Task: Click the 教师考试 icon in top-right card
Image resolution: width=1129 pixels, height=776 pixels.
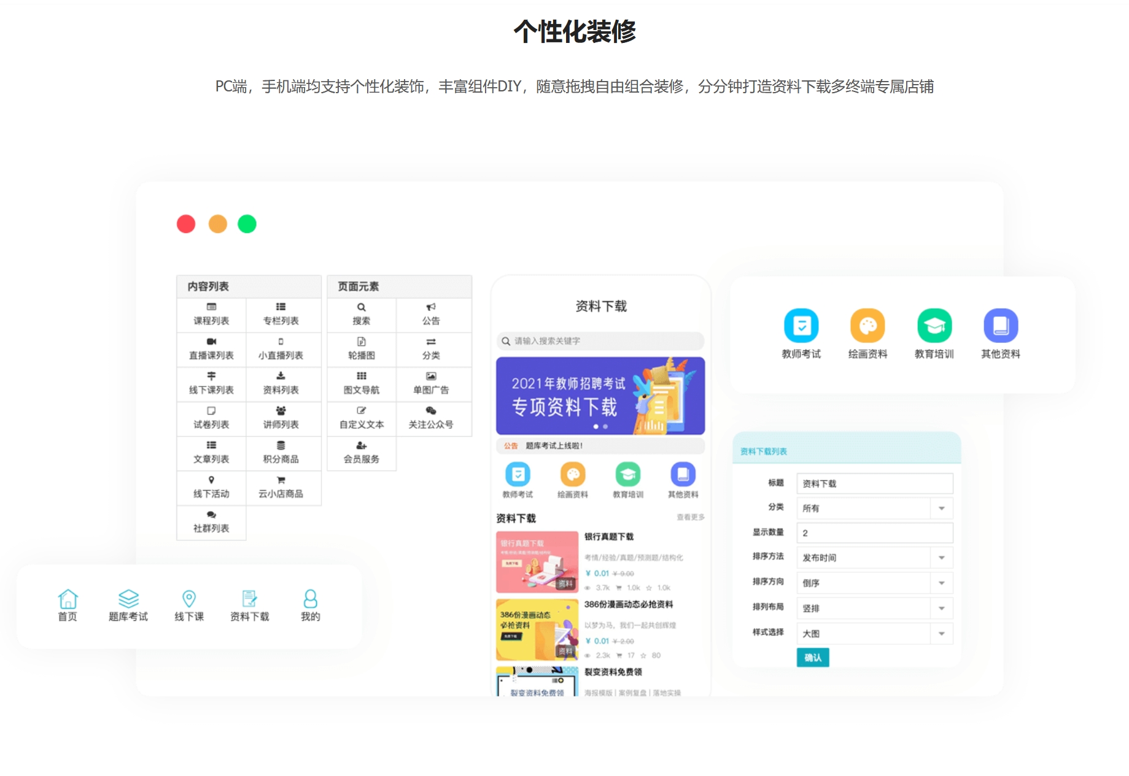Action: (x=801, y=326)
